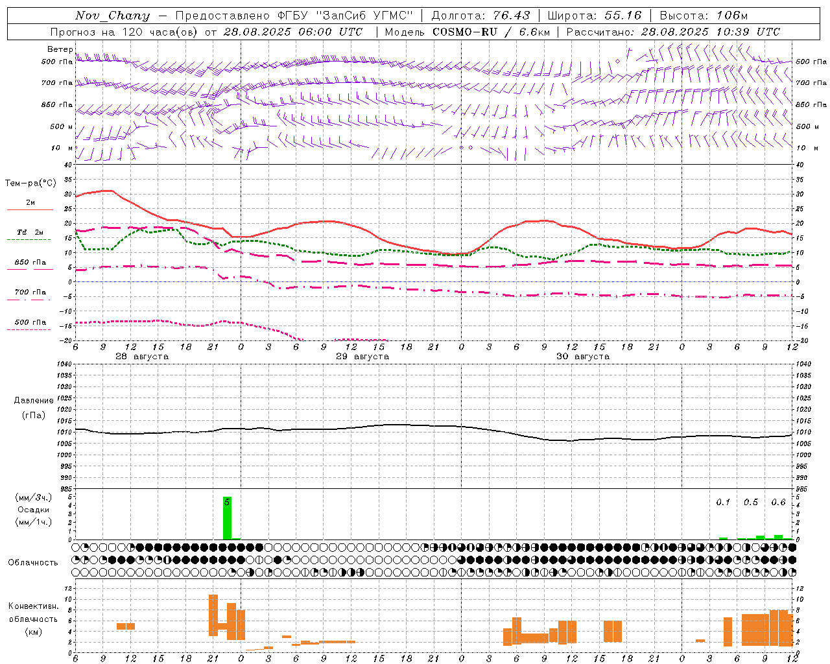Image resolution: width=830 pixels, height=664 pixels.
Task: Click the 'Предоставлено ФГБУ "ЗапСиб УГМС"' text
Action: click(x=294, y=16)
